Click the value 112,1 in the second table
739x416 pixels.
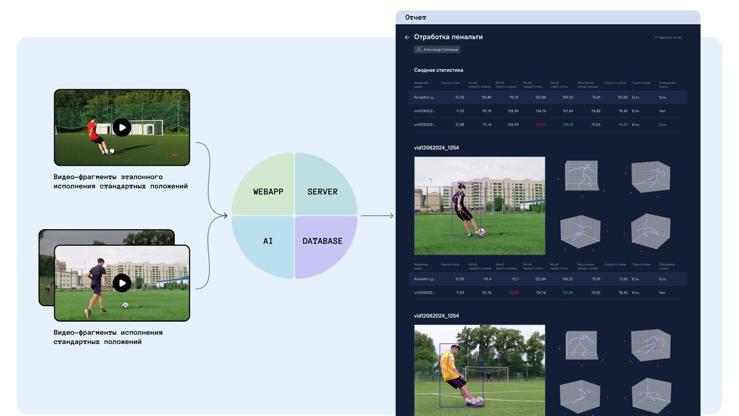tap(514, 279)
